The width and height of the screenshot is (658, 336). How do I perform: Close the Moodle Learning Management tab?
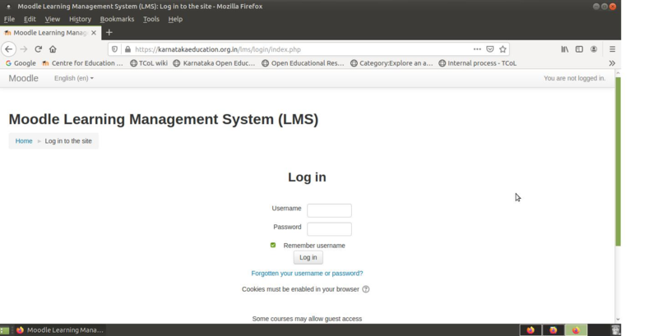pos(94,32)
